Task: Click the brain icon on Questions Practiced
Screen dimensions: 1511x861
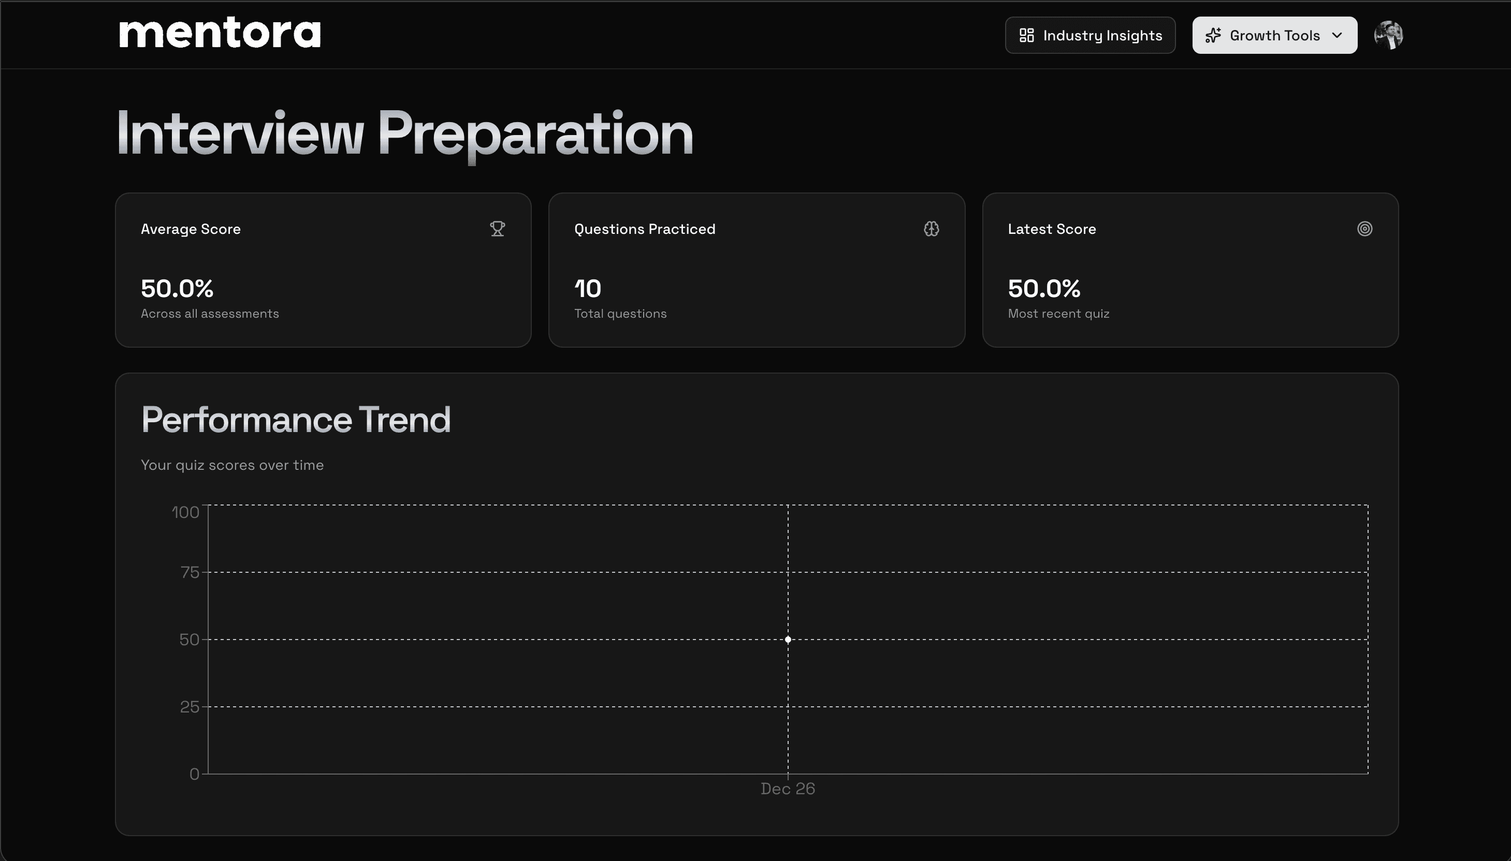Action: point(931,229)
